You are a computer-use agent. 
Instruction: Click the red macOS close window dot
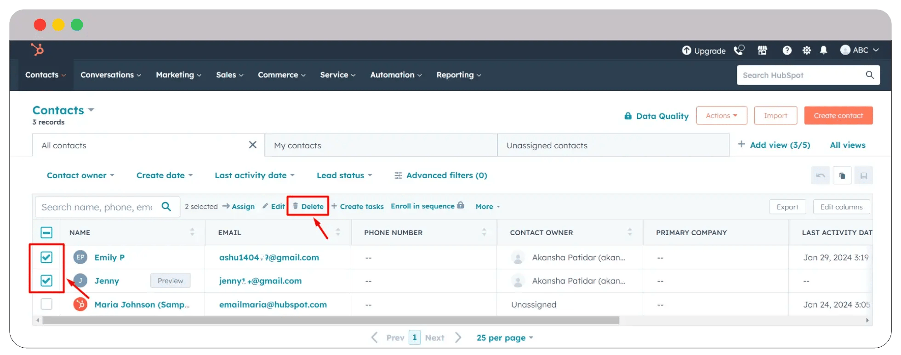[x=40, y=25]
